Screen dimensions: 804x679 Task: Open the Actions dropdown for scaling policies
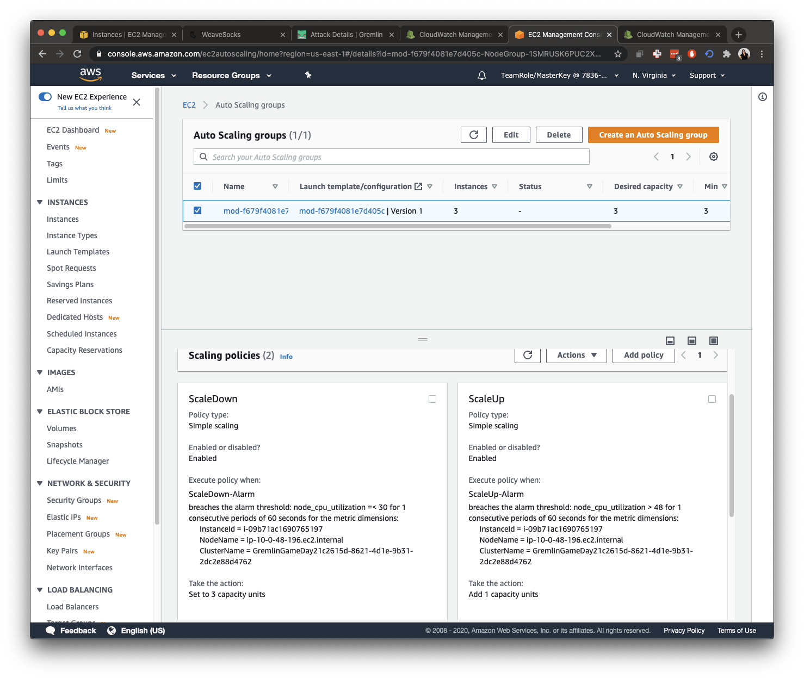click(577, 355)
